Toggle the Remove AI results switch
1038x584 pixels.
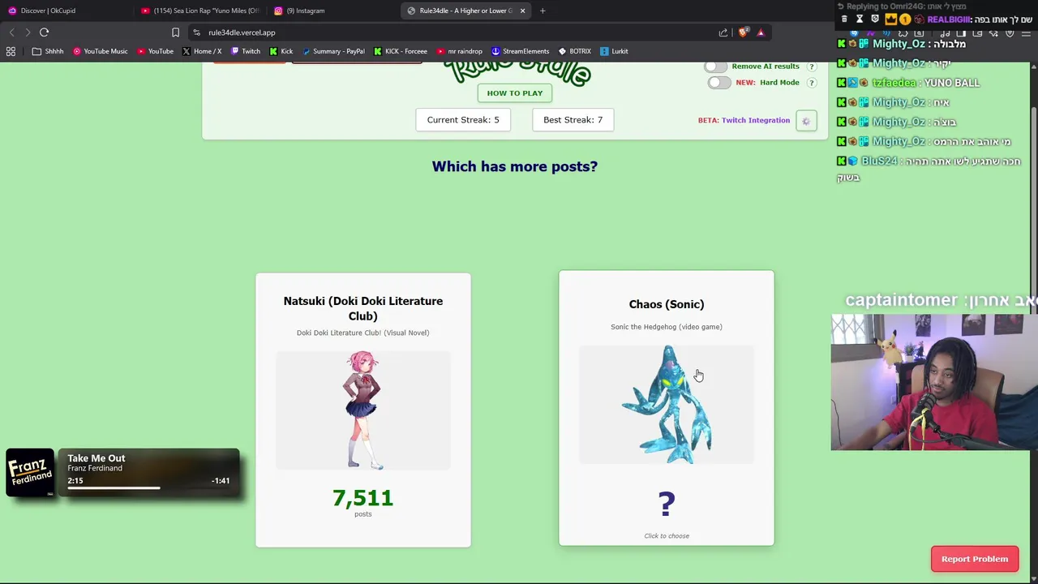coord(715,67)
